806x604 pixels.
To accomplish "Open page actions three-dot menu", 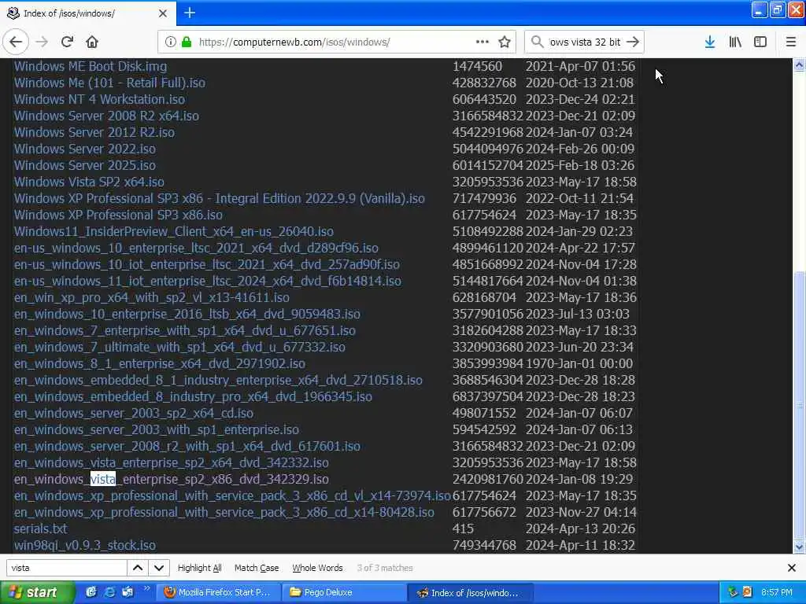I will [x=482, y=42].
